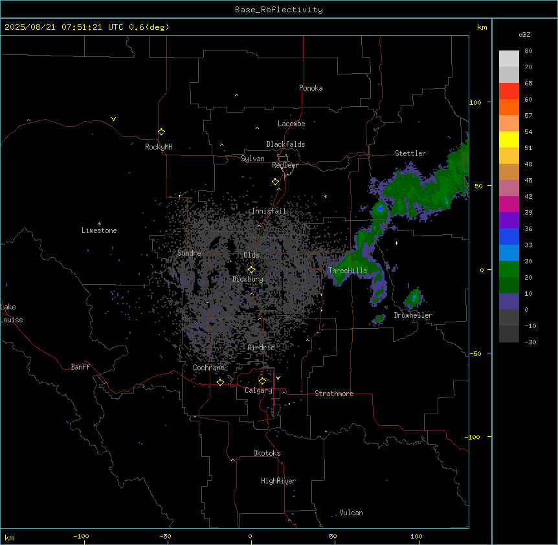Select the darkest gray -30 to -10 legend swatch

(509, 334)
